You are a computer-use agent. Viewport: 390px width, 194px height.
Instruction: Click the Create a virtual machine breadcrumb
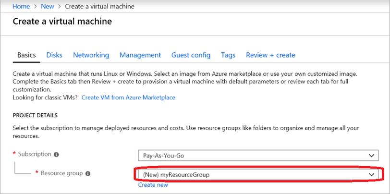[x=99, y=7]
